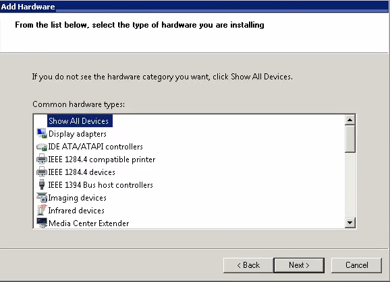Viewport: 390px width, 282px height.
Task: Click the hardware list scrollbar thumb
Action: pos(350,139)
